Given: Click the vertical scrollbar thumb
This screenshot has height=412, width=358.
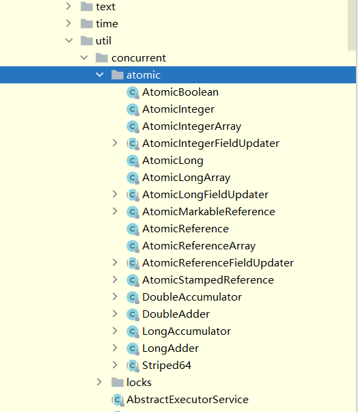Looking at the screenshot, I should 352,25.
